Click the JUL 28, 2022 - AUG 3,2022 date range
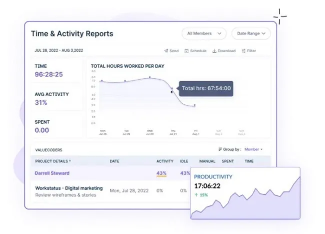Image resolution: width=325 pixels, height=234 pixels. click(59, 50)
